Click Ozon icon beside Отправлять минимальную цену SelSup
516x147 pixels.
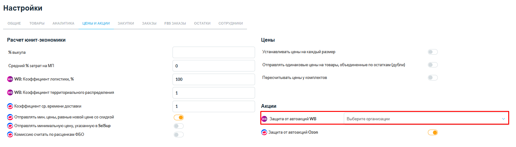pos(10,126)
